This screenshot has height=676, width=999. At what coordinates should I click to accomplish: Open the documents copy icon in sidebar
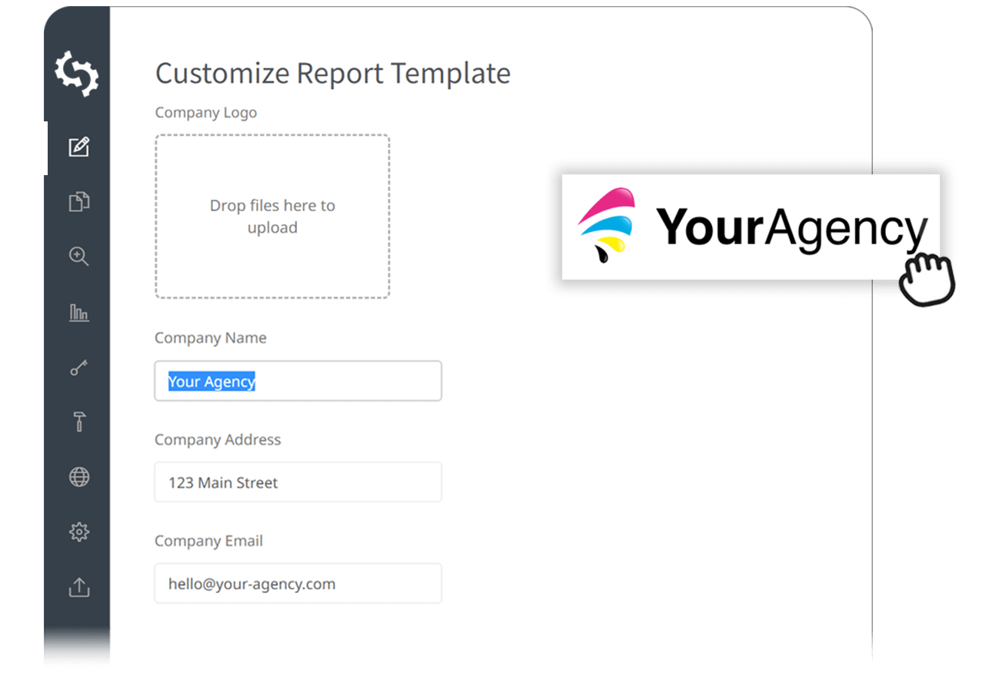click(x=78, y=202)
